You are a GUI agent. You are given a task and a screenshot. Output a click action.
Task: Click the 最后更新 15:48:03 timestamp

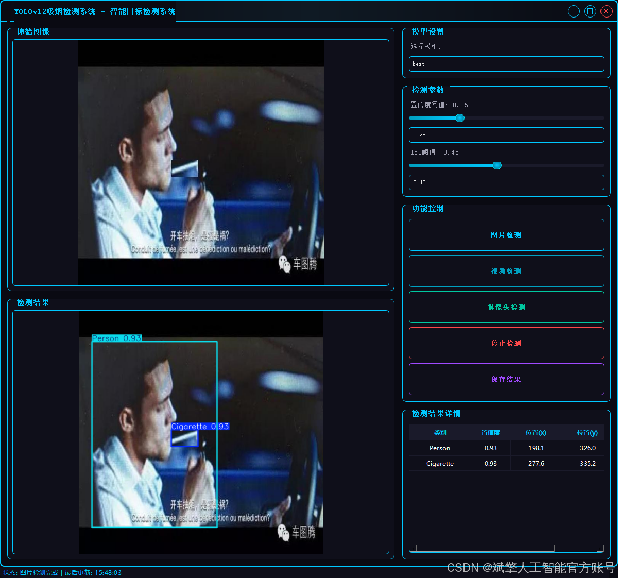click(x=93, y=573)
